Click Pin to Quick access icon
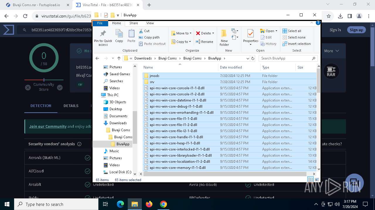Viewport: 375px width, 210px height. [103, 33]
